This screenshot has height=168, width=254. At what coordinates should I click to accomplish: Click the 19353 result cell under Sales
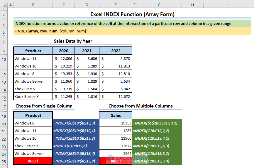click(116, 123)
